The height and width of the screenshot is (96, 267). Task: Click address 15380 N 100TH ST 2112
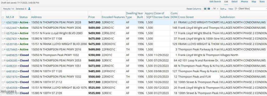coord(46,82)
